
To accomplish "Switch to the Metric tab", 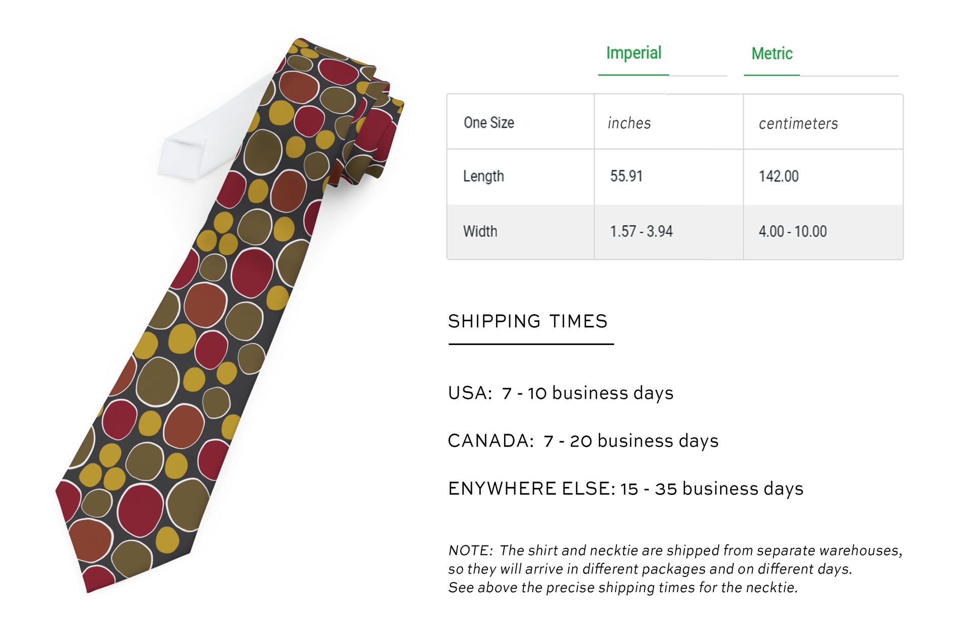I will tap(772, 54).
